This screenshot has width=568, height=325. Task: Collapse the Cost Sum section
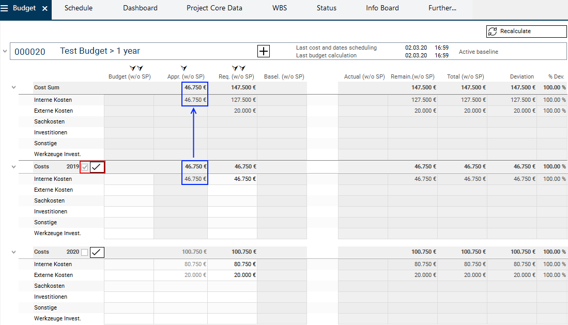coord(14,87)
